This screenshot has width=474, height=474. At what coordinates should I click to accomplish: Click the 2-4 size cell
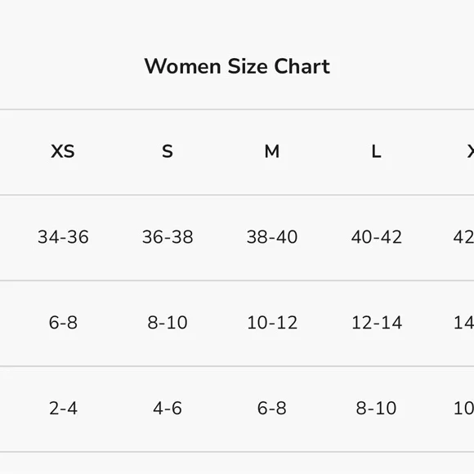(63, 408)
